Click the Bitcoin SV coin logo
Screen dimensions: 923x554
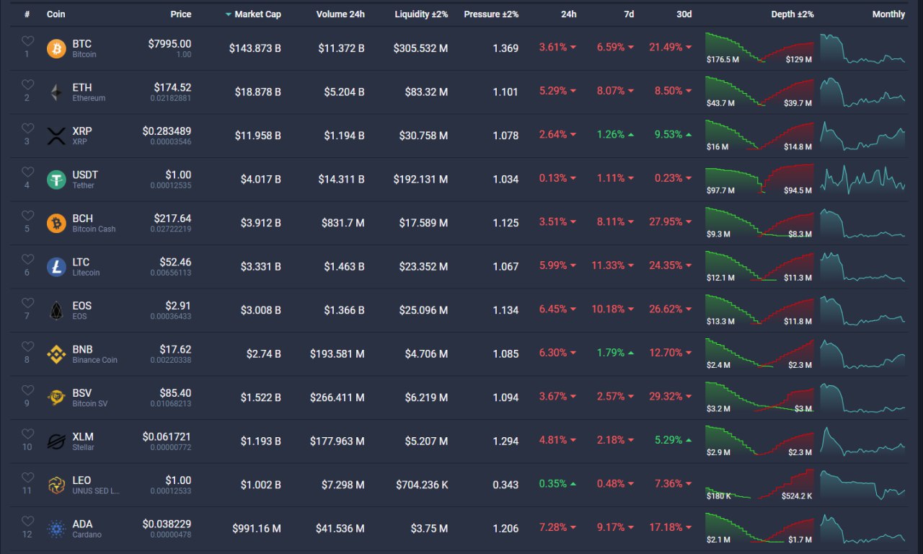coord(56,398)
